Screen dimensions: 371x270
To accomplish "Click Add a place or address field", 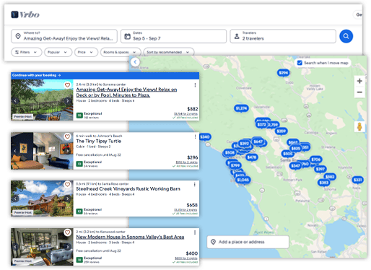I will coord(248,242).
